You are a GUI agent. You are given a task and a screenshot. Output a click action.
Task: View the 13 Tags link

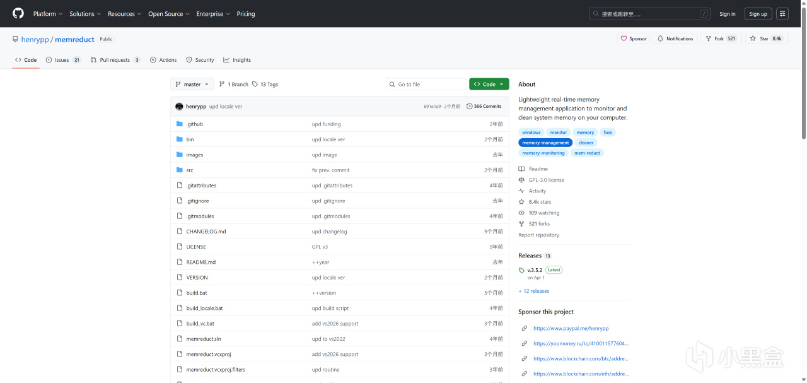pyautogui.click(x=265, y=84)
